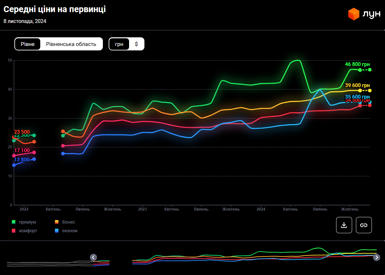Image resolution: width=385 pixels, height=275 pixels.
Task: Click the blue економ color swatch
Action: 57,231
